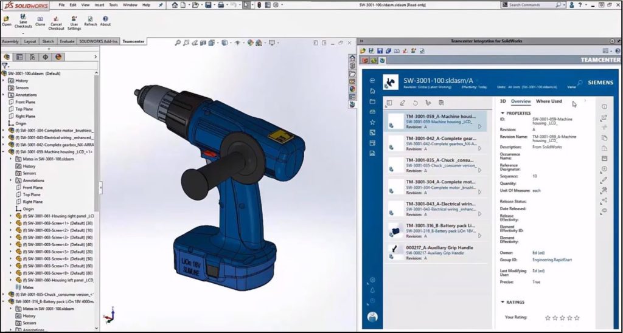Open the SOLIDWORKS Resources task pane tab

(352, 58)
